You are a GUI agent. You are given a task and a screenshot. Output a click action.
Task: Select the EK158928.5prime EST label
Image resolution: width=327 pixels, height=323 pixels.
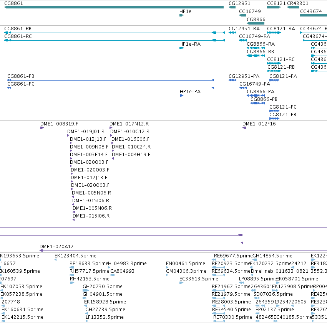[105, 302]
